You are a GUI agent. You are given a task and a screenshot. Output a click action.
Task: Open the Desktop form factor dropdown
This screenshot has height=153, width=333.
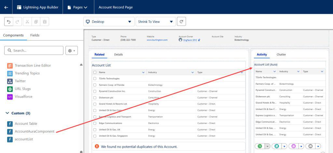point(109,22)
